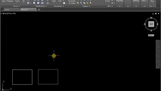
Task: Select the Cote dimension tool
Action: click(60, 1)
